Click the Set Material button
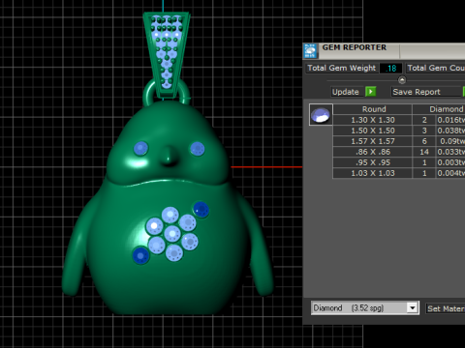Screen dimensions: 465x348 coord(446,308)
